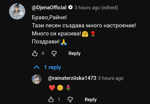Click the tulip emoji in the reply

pos(68,88)
